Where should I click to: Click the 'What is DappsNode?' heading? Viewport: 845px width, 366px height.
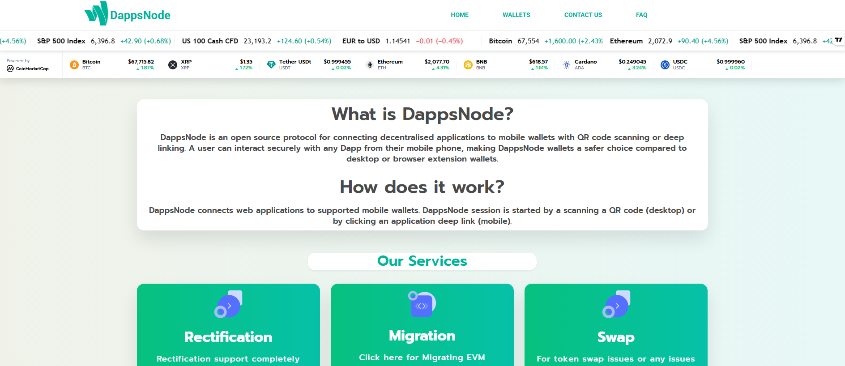tap(422, 114)
